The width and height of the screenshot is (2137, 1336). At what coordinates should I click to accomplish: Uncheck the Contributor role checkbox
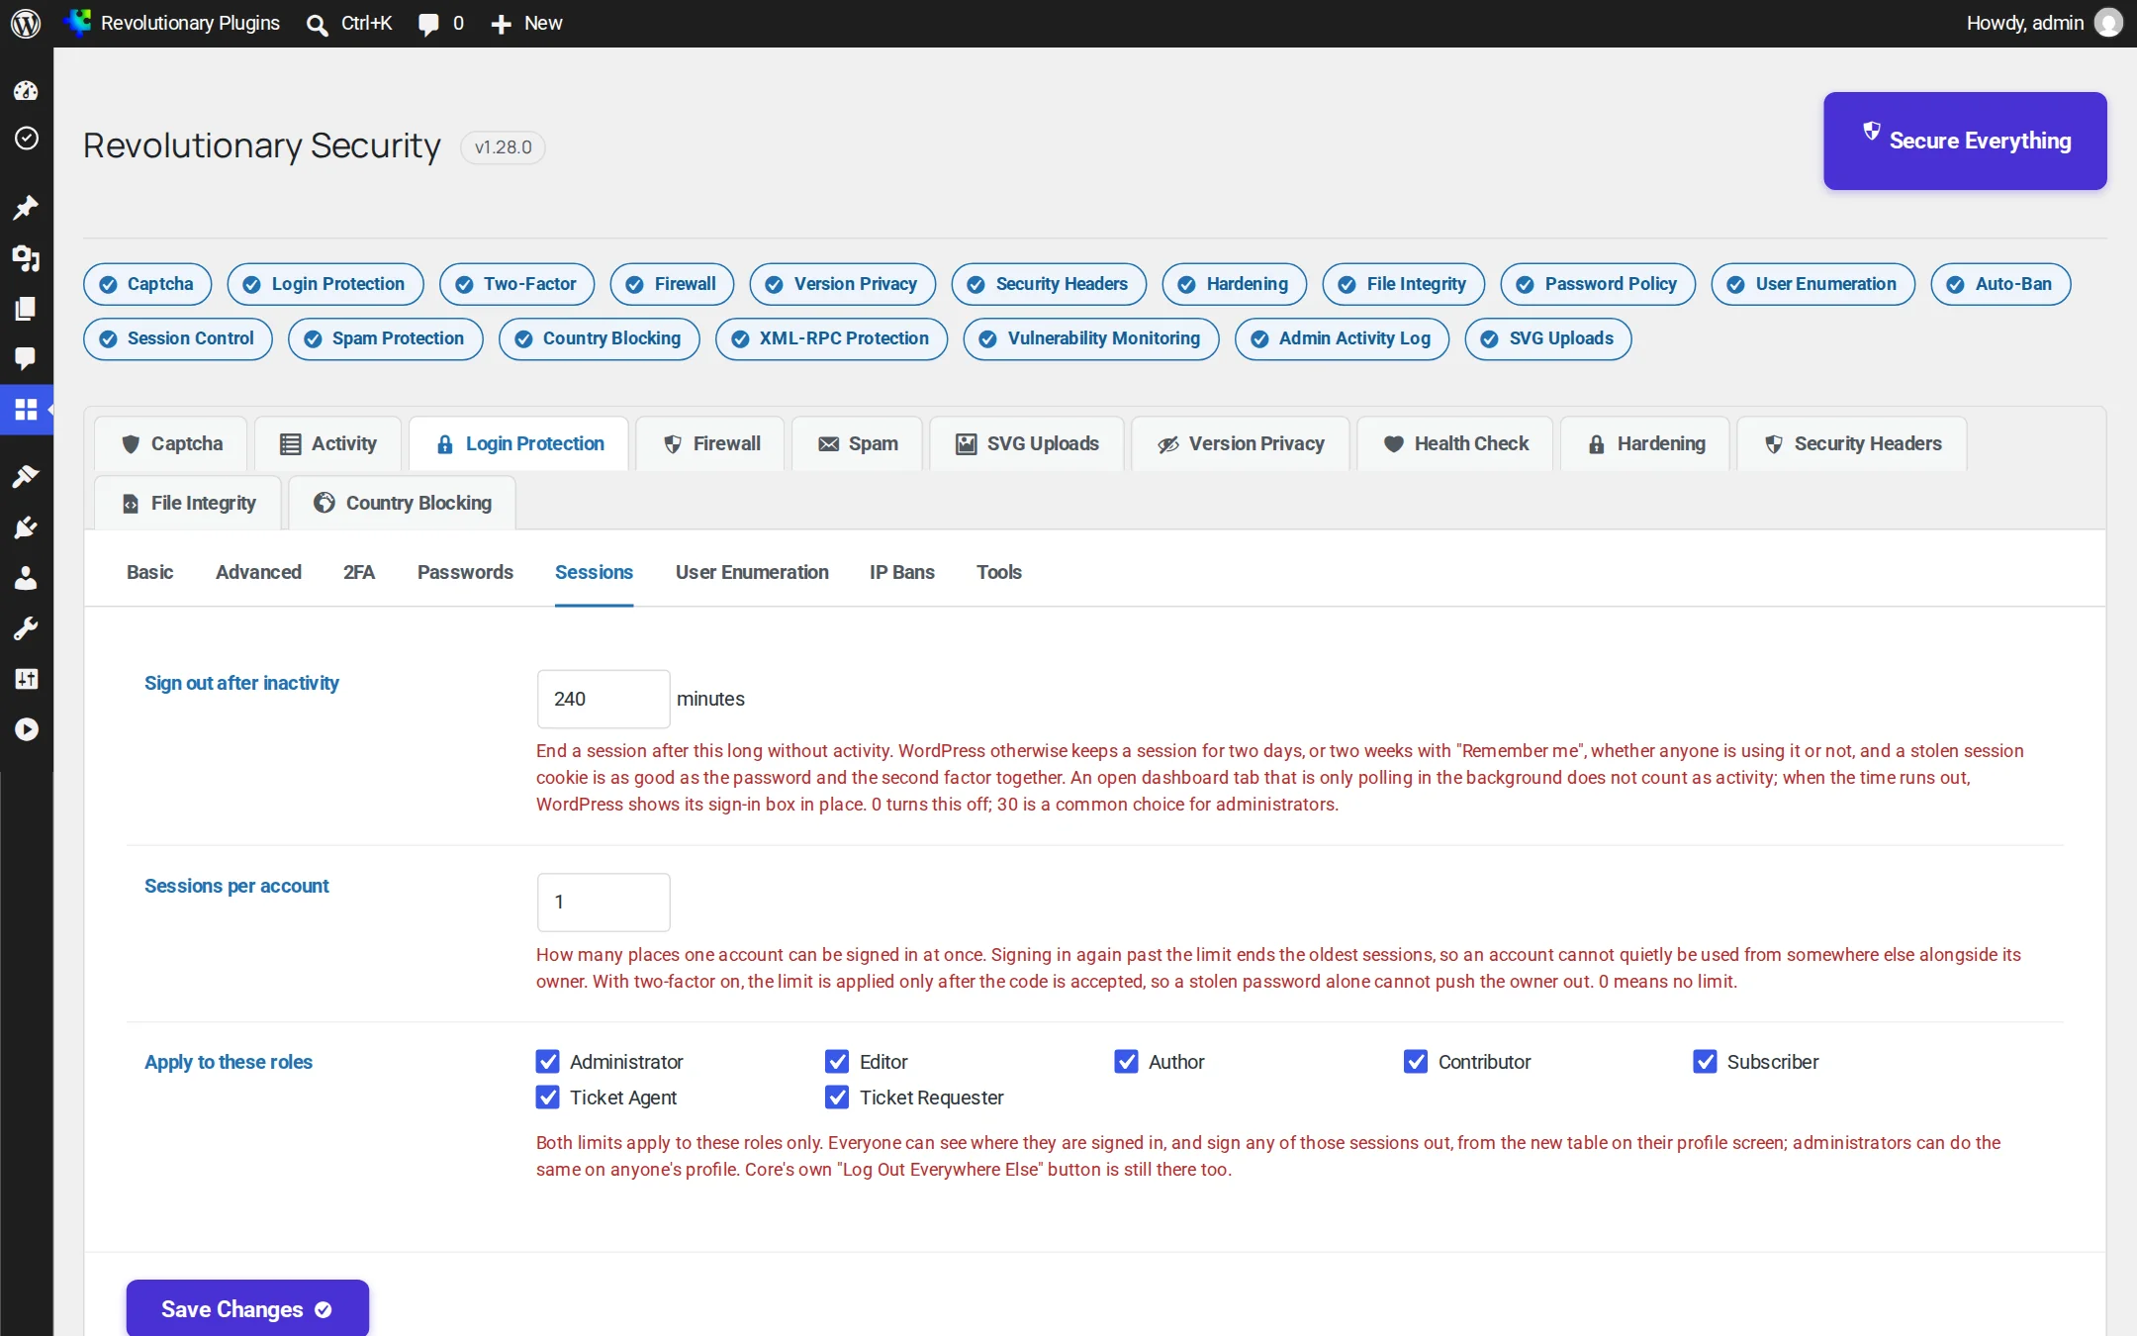click(1416, 1062)
